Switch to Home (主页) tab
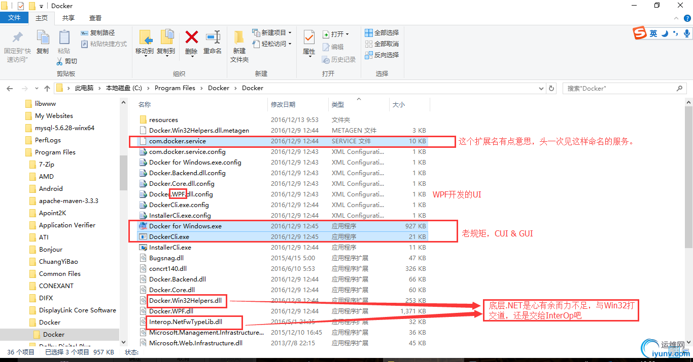Image resolution: width=693 pixels, height=362 pixels. pyautogui.click(x=42, y=18)
